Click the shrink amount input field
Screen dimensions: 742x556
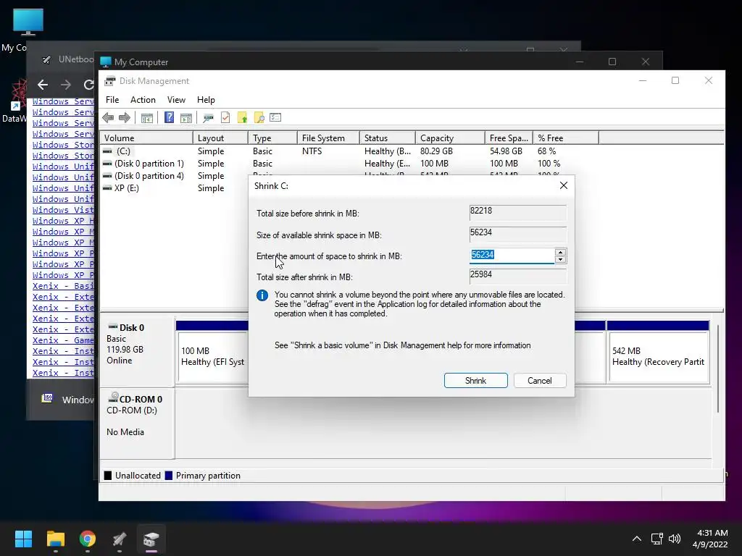coord(512,256)
